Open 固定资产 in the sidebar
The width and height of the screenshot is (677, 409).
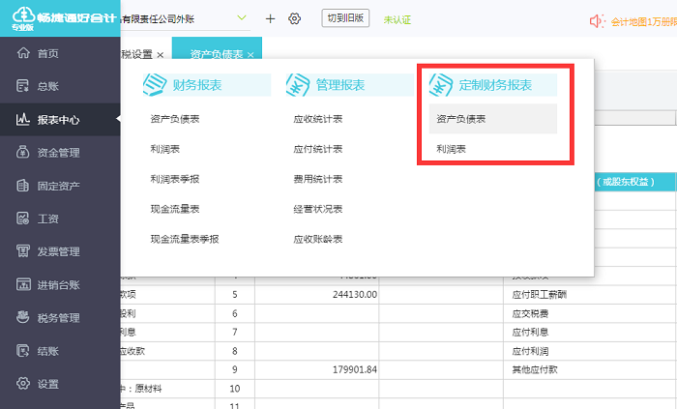click(60, 186)
